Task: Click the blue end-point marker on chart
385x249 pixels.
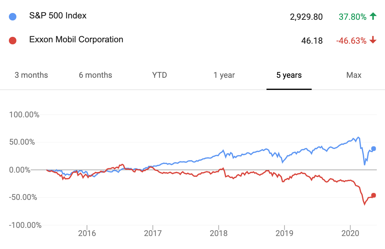Action: point(373,149)
